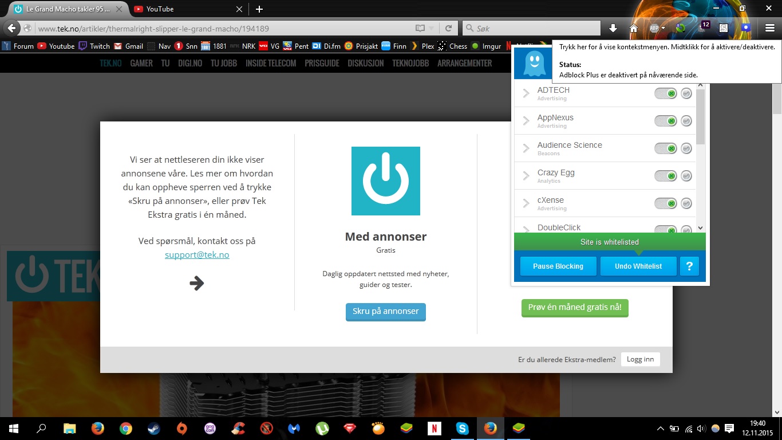782x440 pixels.
Task: Open the Firefox downloads arrow
Action: coord(613,28)
